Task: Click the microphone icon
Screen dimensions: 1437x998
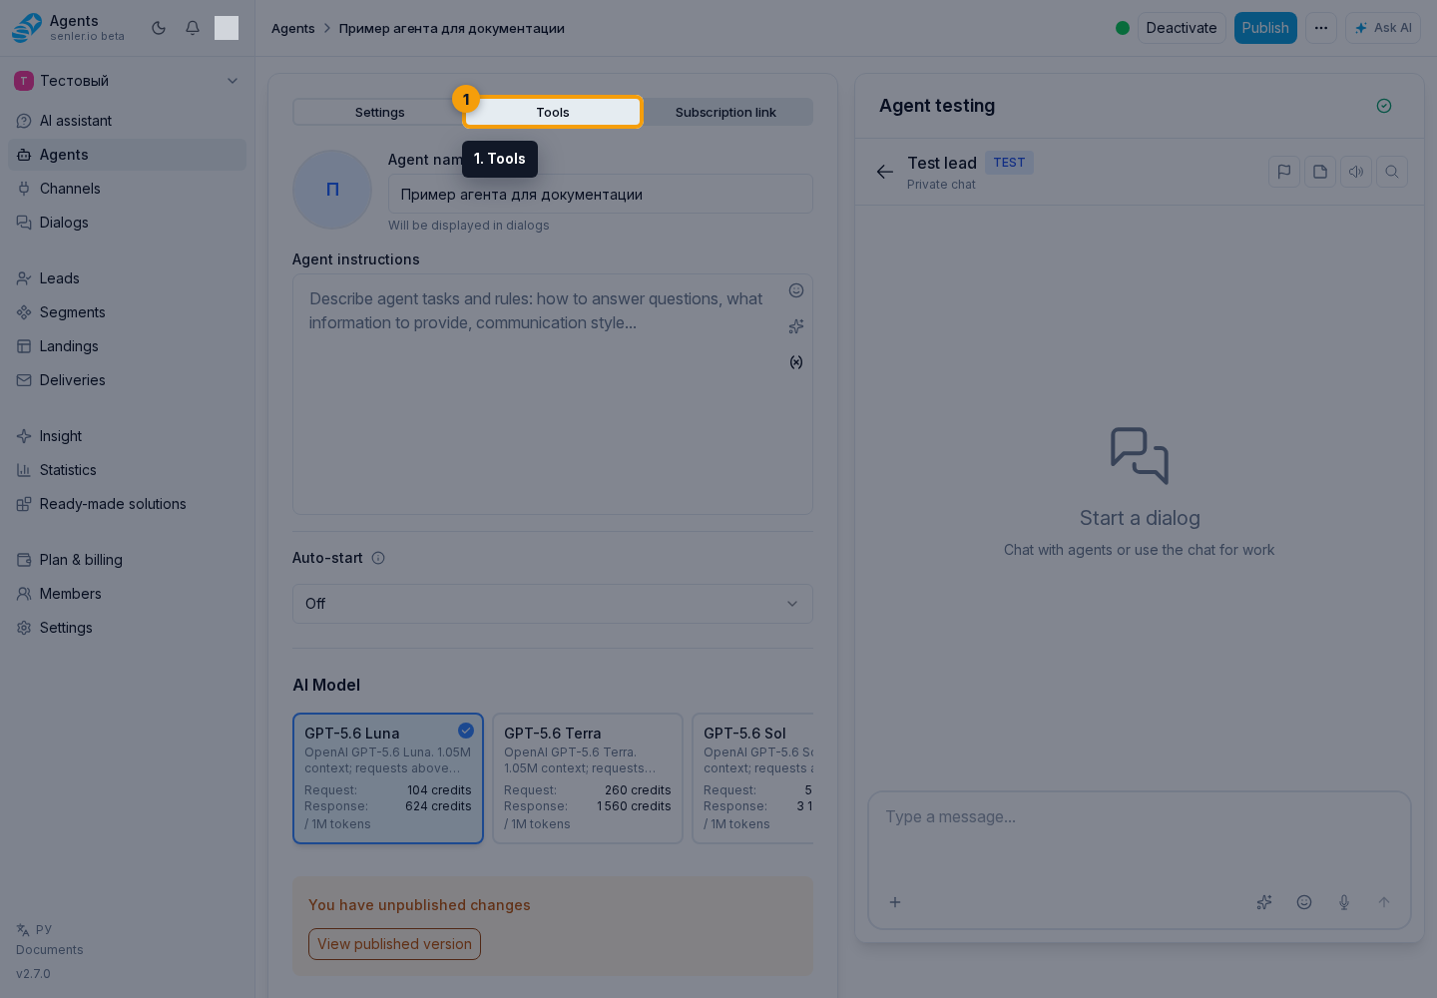Action: 1344,902
